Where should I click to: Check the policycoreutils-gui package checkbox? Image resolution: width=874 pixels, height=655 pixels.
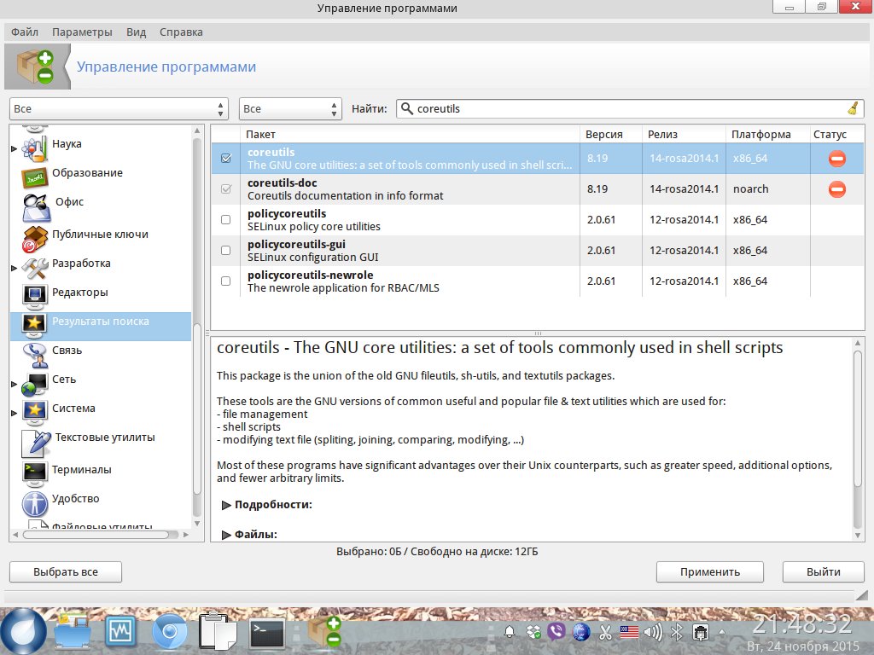click(x=225, y=250)
